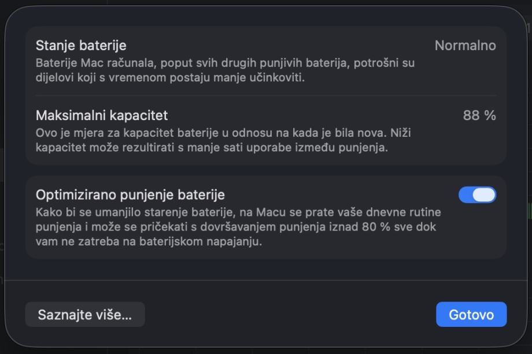
Task: Disable optimized battery charging blue switch
Action: tap(477, 195)
